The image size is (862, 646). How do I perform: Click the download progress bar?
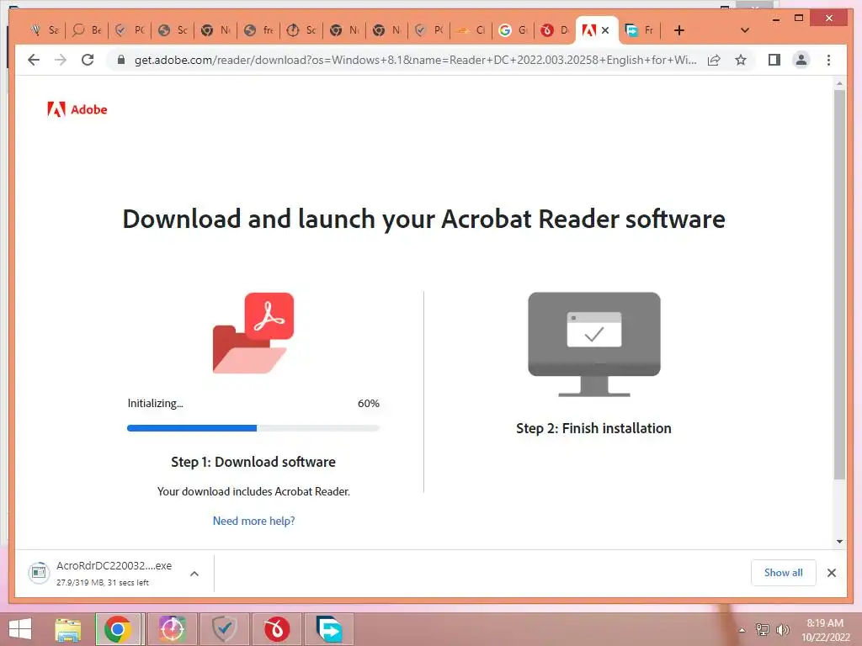253,428
